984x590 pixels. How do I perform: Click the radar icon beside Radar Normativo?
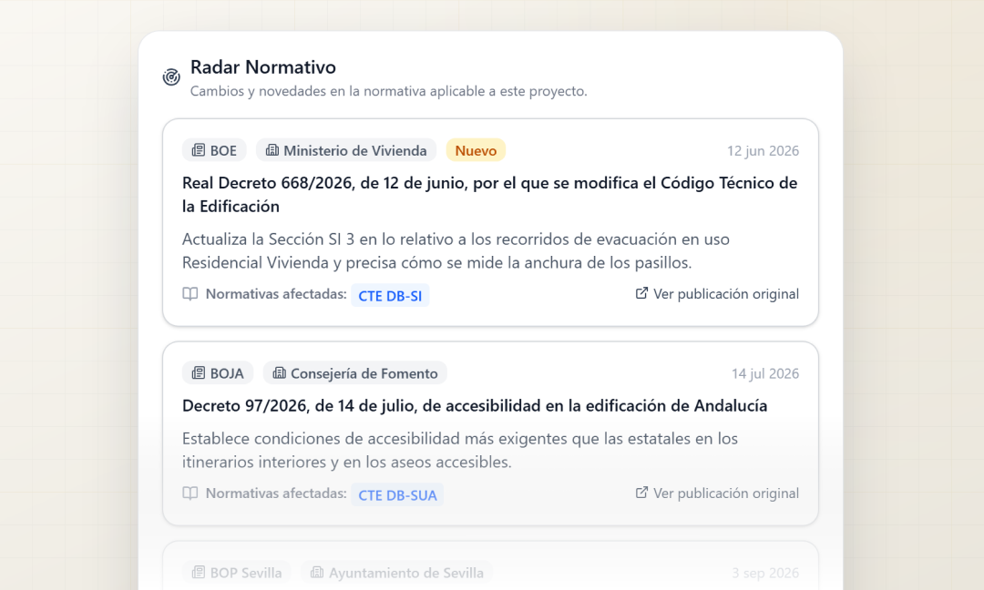coord(171,77)
